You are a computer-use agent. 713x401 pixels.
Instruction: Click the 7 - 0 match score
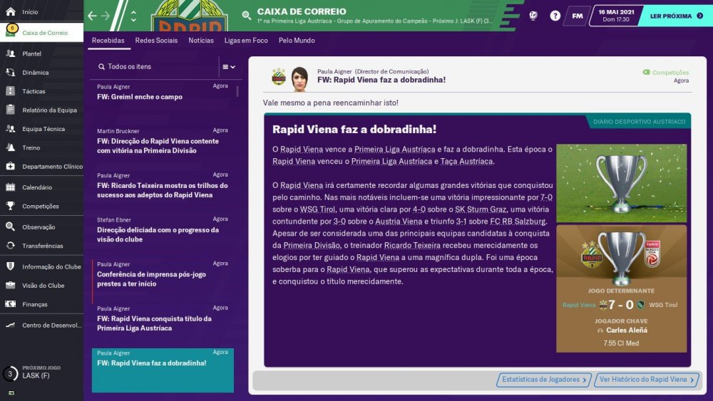tap(621, 305)
